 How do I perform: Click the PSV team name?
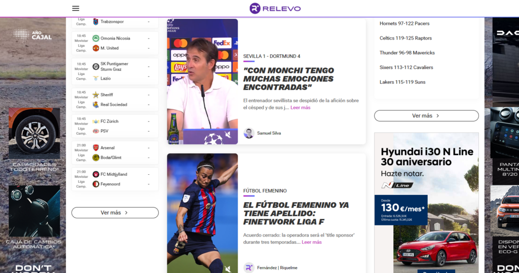[104, 131]
